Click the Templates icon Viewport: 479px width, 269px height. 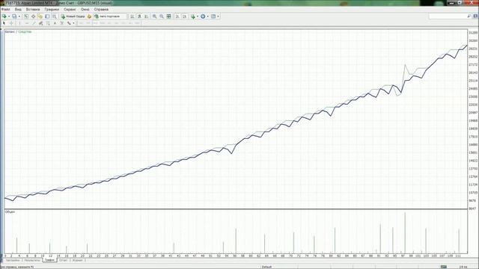pyautogui.click(x=213, y=16)
